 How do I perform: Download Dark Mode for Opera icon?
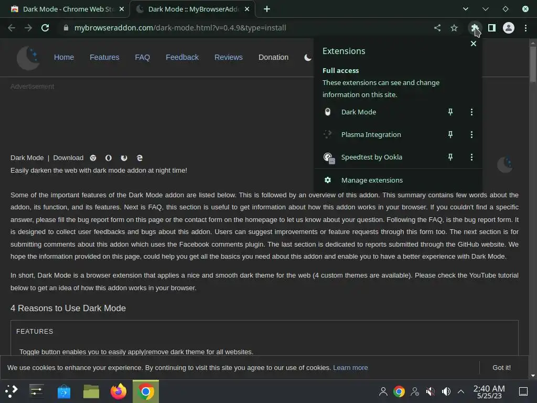pyautogui.click(x=108, y=158)
